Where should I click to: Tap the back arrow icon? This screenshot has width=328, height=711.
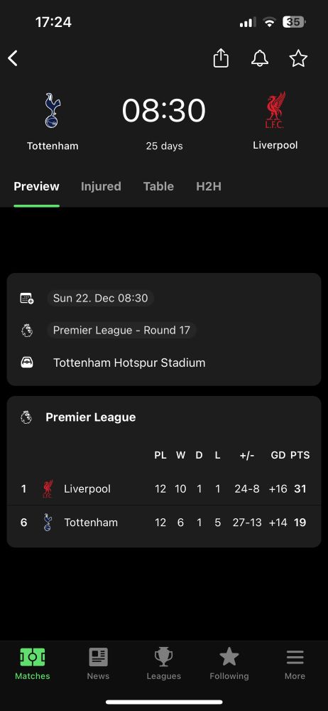13,58
